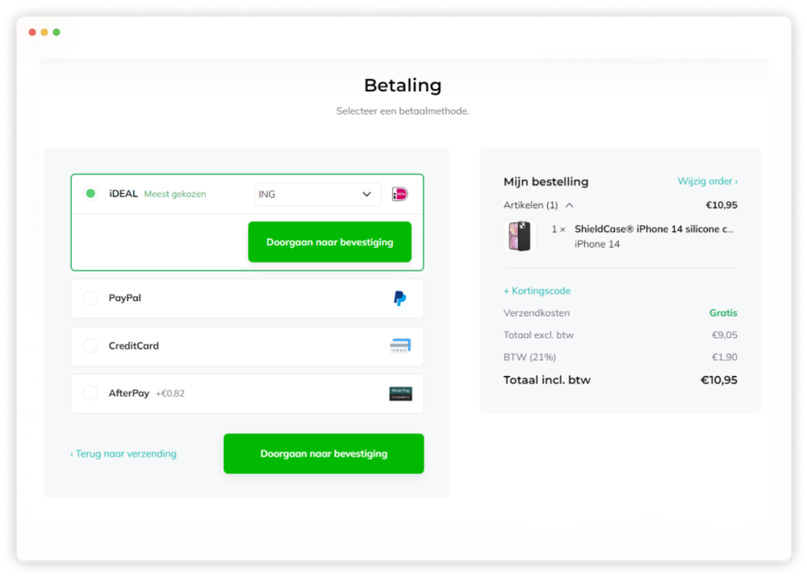The image size is (807, 578).
Task: Select PayPal as payment method
Action: (x=90, y=299)
